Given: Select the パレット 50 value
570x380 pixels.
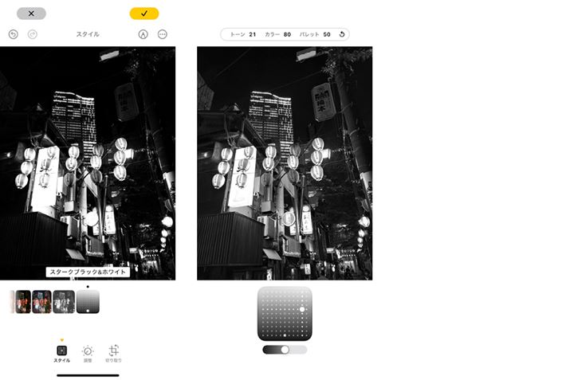Looking at the screenshot, I should tap(314, 34).
